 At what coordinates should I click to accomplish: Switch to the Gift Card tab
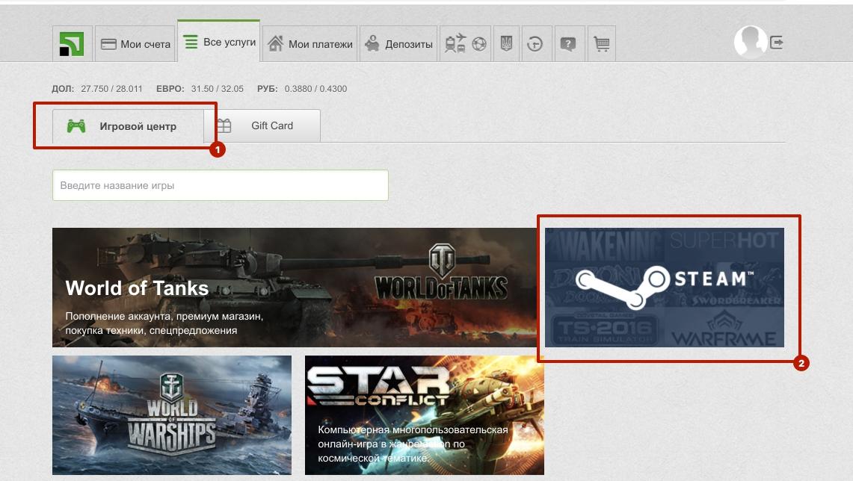(262, 125)
